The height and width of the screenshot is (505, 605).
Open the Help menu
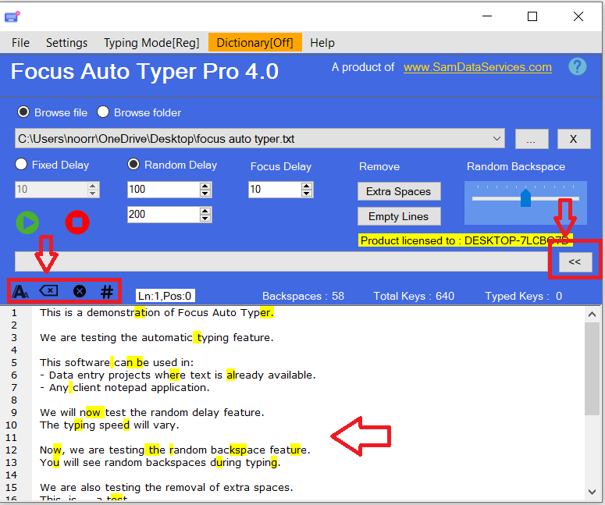(x=322, y=42)
